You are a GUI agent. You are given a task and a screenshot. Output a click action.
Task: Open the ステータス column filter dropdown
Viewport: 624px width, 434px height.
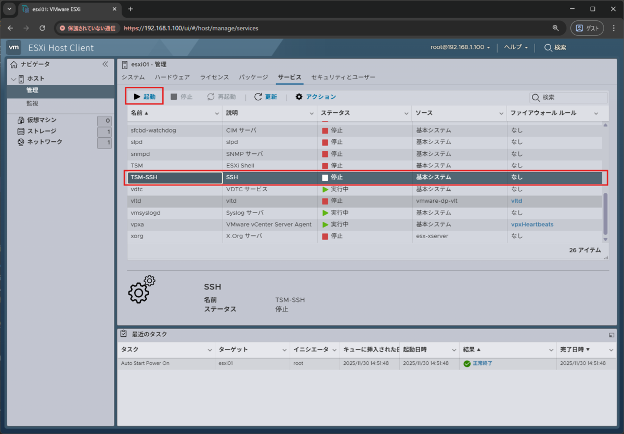[407, 113]
